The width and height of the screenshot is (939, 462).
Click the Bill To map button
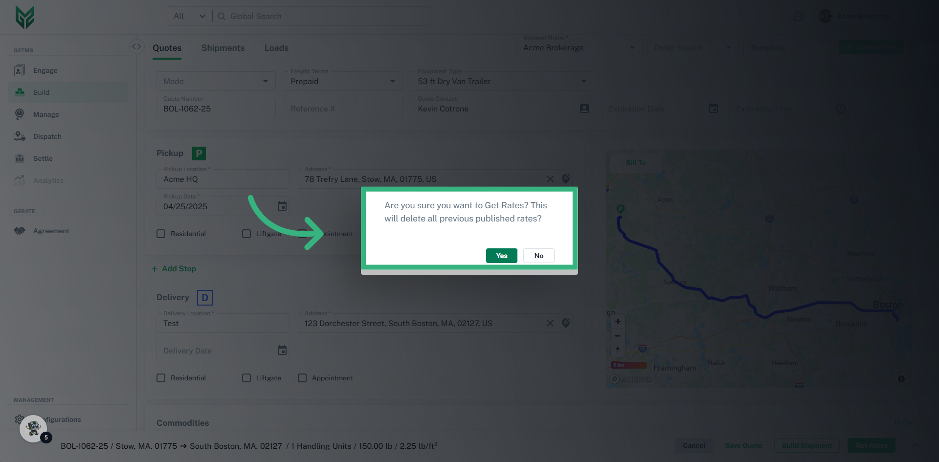click(636, 163)
